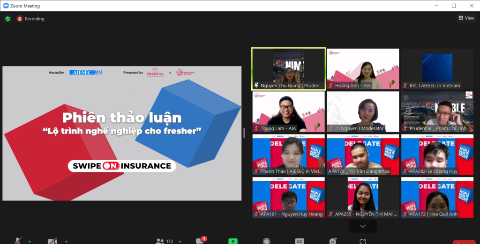
Task: Click muted mic icon on Hoàng Anh's tile
Action: [331, 86]
